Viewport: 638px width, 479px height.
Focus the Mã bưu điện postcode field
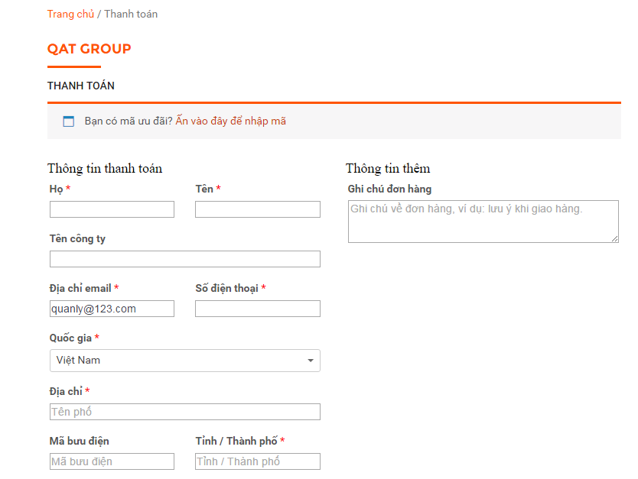[x=112, y=461]
